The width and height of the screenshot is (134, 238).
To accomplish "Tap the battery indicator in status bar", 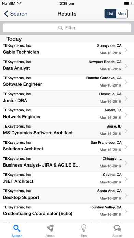I will pos(128,3).
